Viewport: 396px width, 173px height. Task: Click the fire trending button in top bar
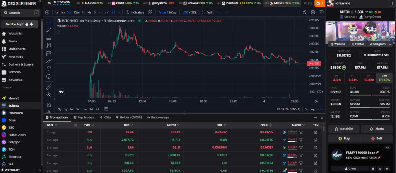[320, 3]
